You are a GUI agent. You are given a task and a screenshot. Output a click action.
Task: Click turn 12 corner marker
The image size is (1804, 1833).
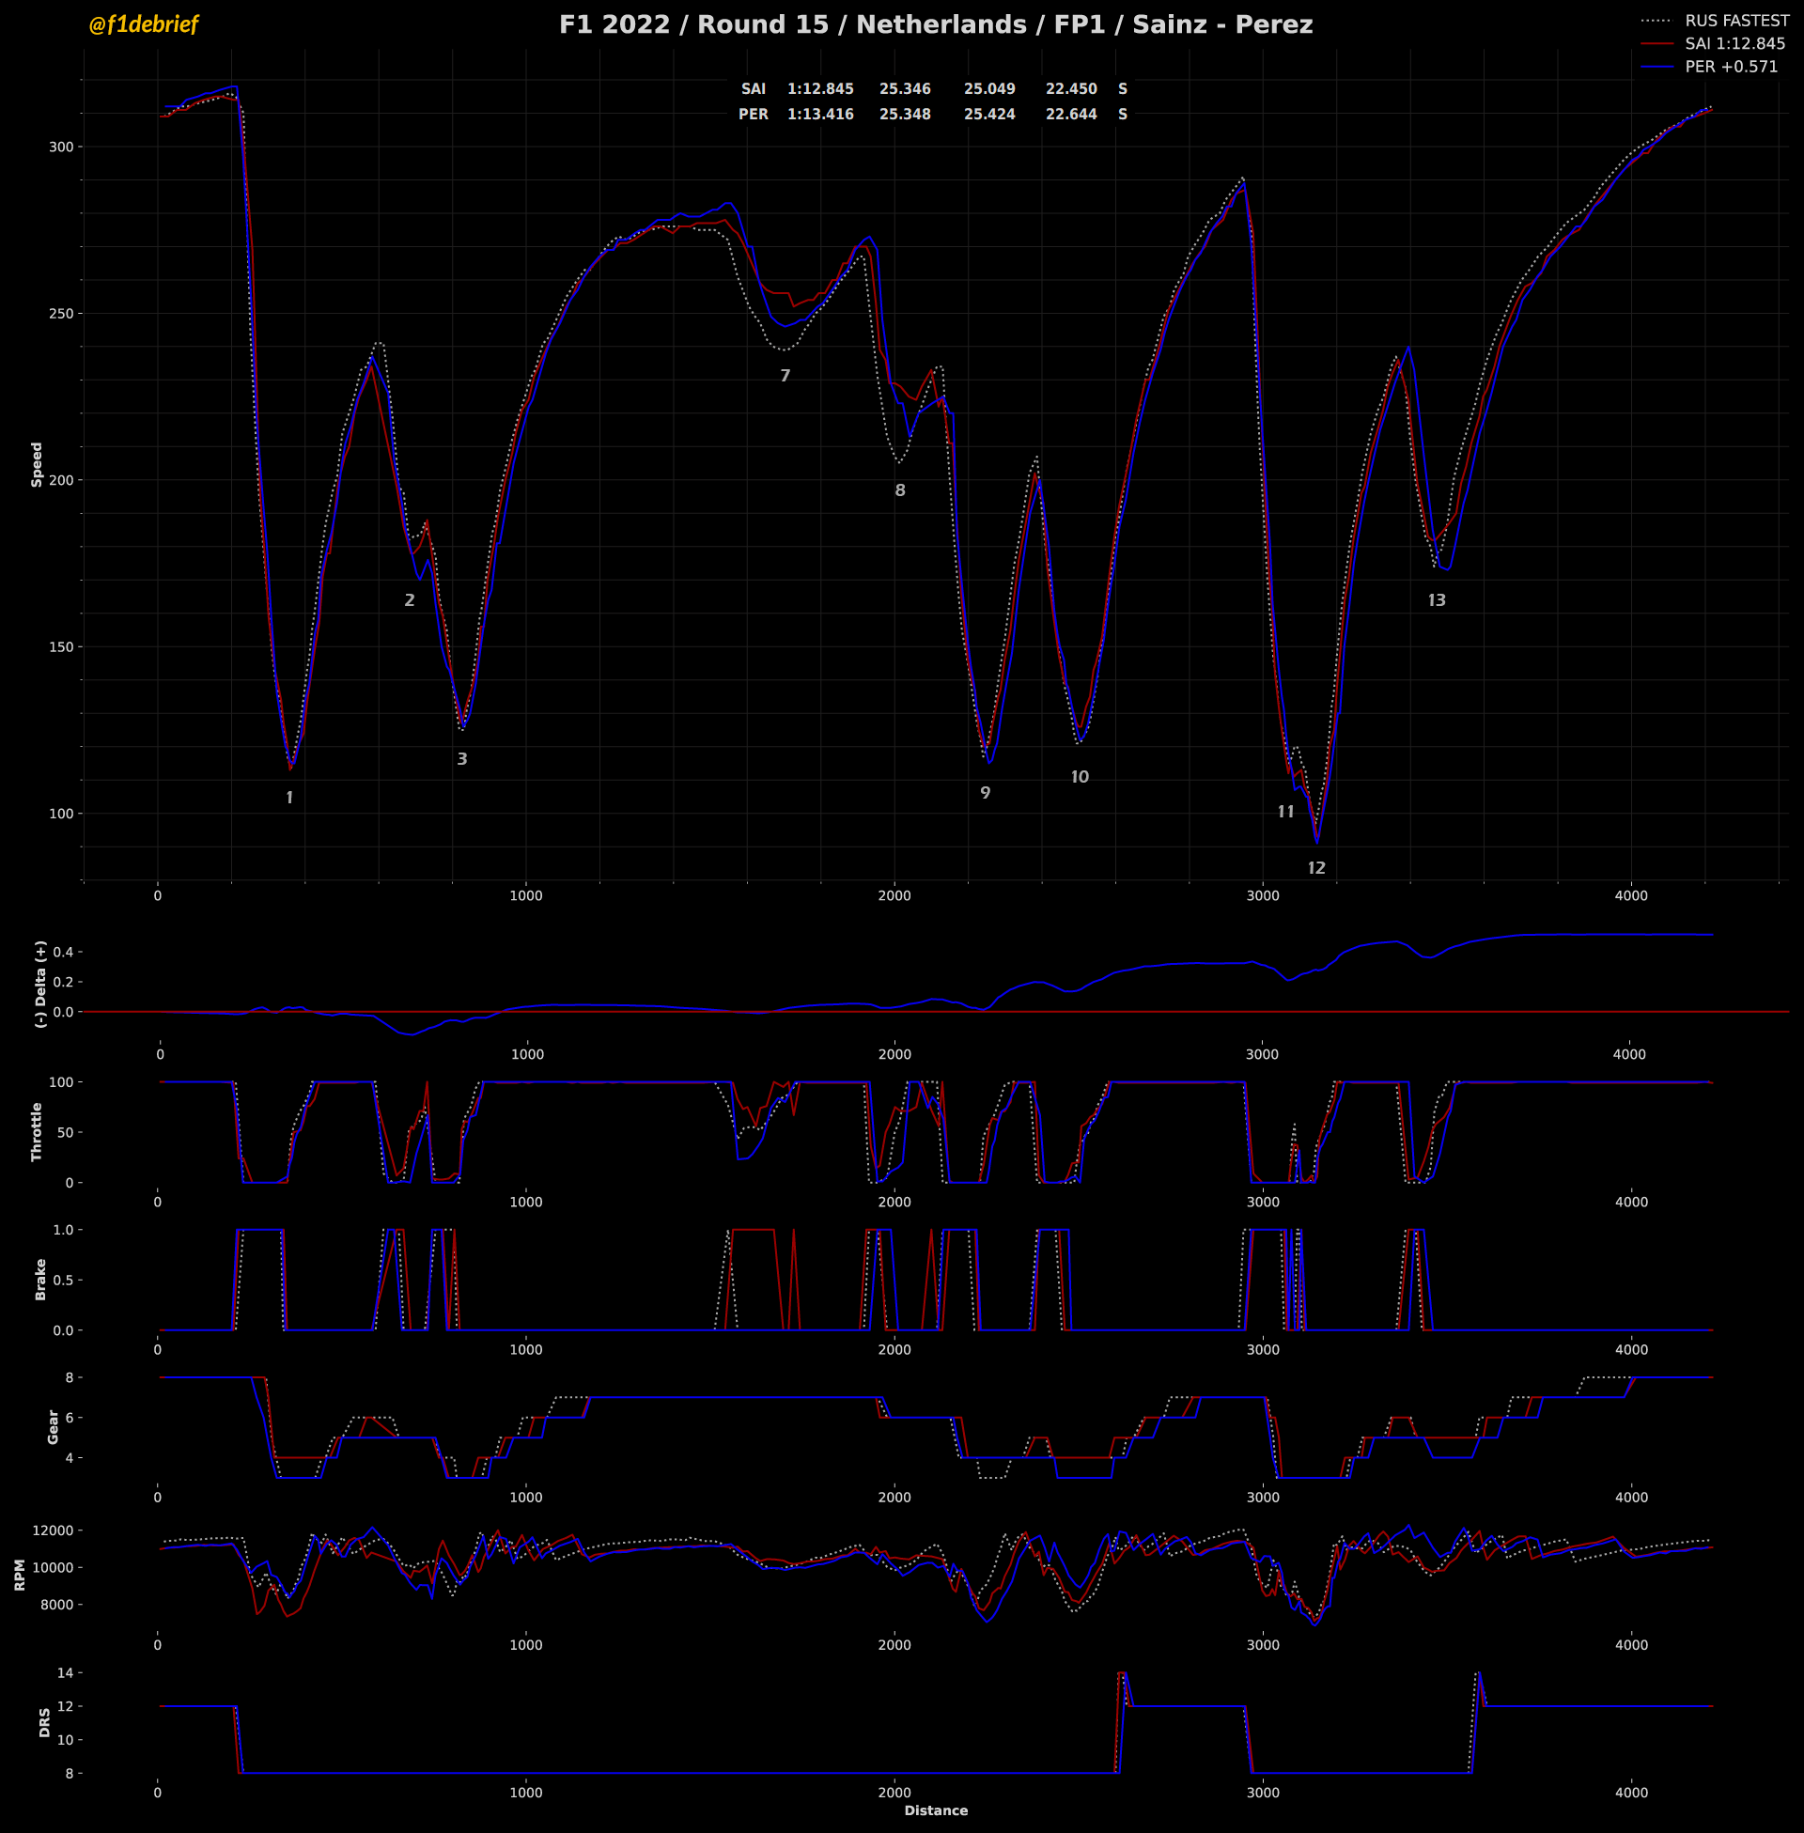tap(1316, 868)
